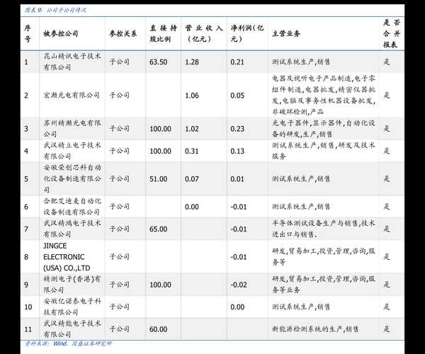Click the 净利润 column header

click(x=246, y=33)
